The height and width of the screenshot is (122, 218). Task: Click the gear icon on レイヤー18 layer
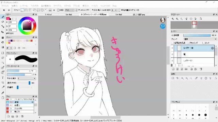coord(212,48)
